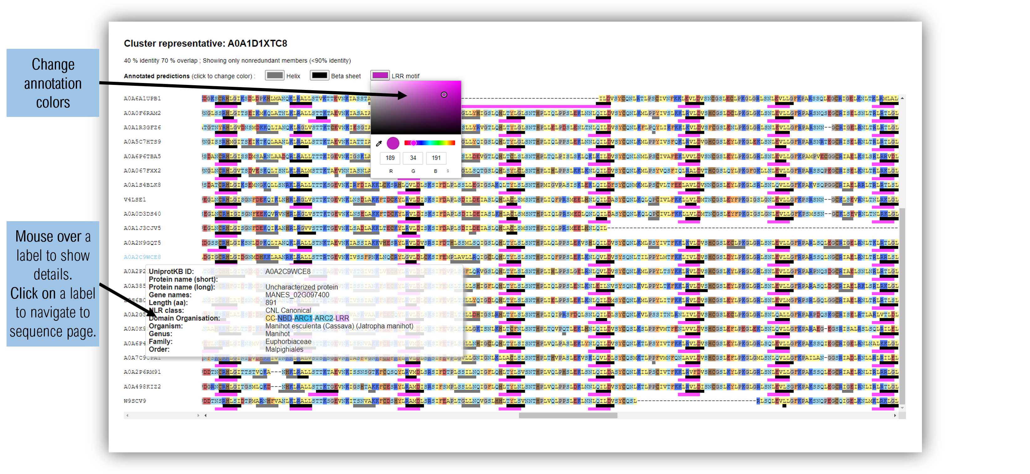The height and width of the screenshot is (474, 1030).
Task: Click the CC domain tag in Domain Organisation
Action: (x=268, y=319)
